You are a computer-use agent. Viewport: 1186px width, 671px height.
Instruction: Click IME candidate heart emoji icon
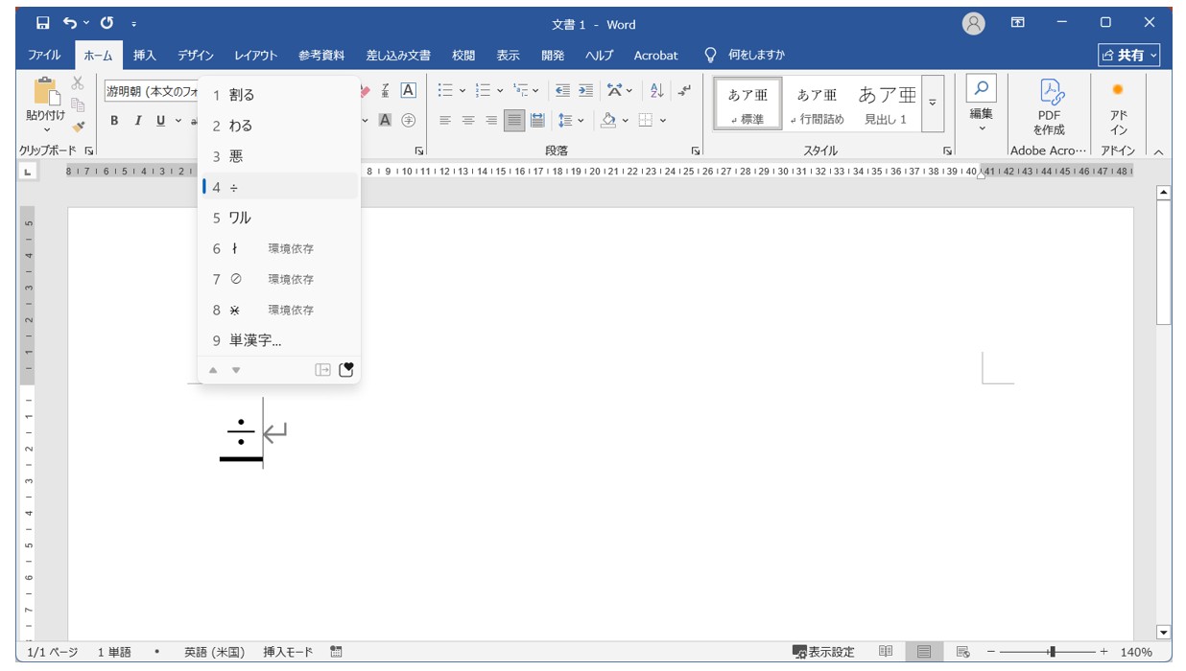click(346, 370)
